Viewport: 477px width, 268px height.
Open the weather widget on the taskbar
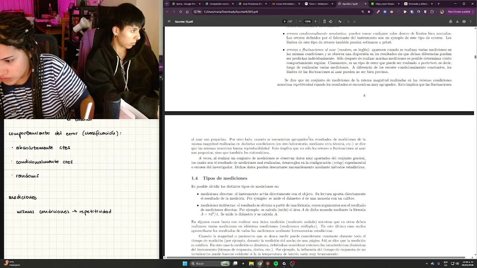[x=12, y=264]
